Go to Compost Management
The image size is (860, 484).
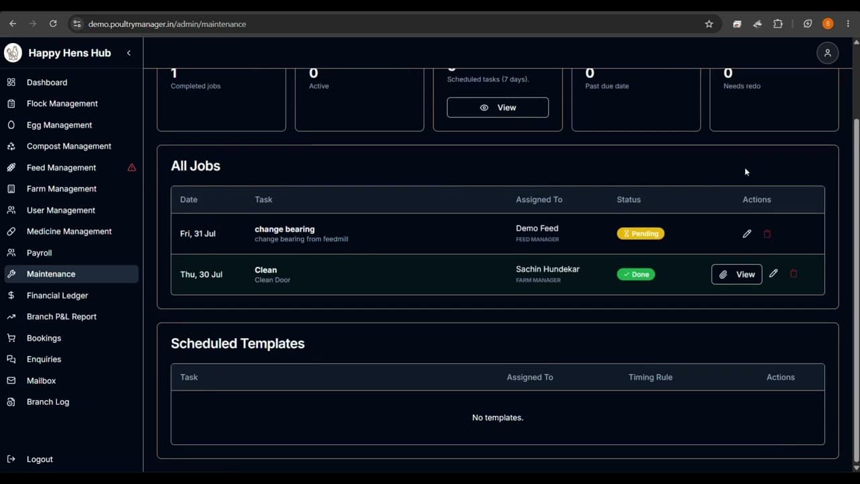click(x=71, y=146)
